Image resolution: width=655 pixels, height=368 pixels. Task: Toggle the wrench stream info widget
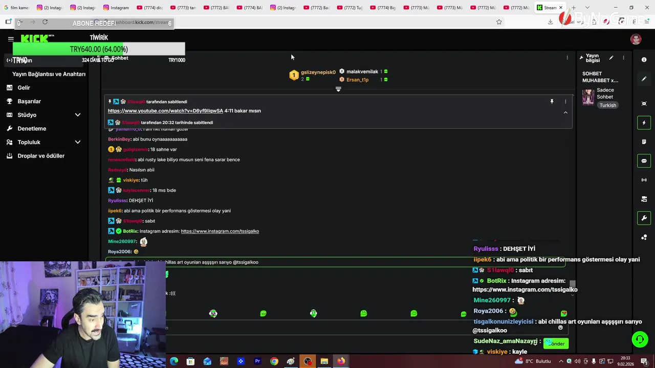644,218
